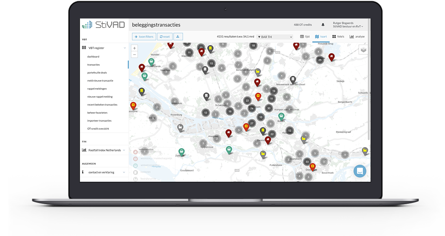This screenshot has height=236, width=445.
Task: Zoom out of the map
Action: [135, 55]
